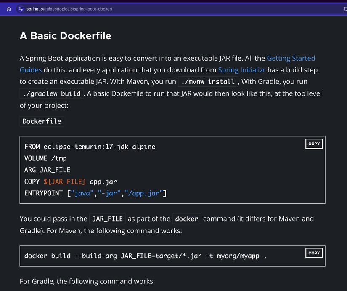347x291 pixels.
Task: Copy the docker build command
Action: pyautogui.click(x=314, y=253)
